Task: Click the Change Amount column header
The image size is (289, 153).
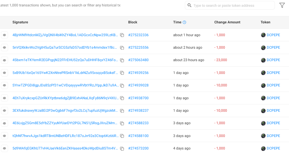Action: (x=227, y=22)
